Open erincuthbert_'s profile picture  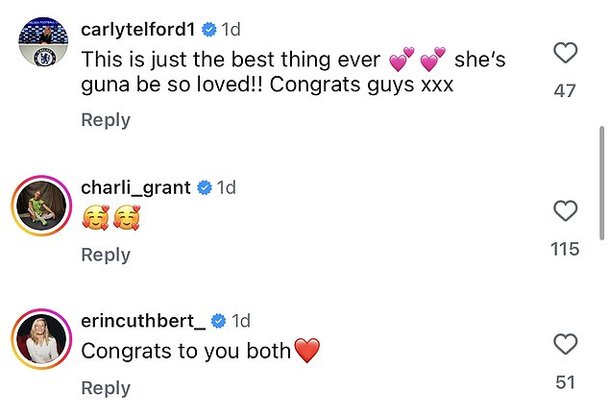[x=41, y=338]
